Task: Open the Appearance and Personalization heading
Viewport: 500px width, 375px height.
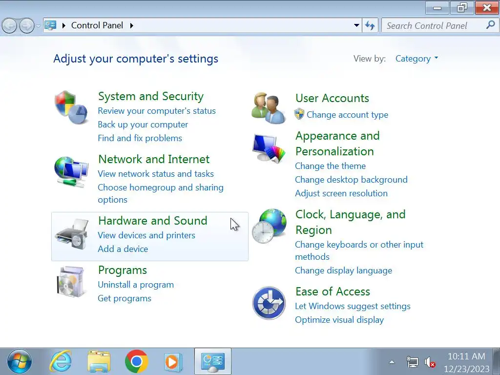Action: [x=337, y=144]
